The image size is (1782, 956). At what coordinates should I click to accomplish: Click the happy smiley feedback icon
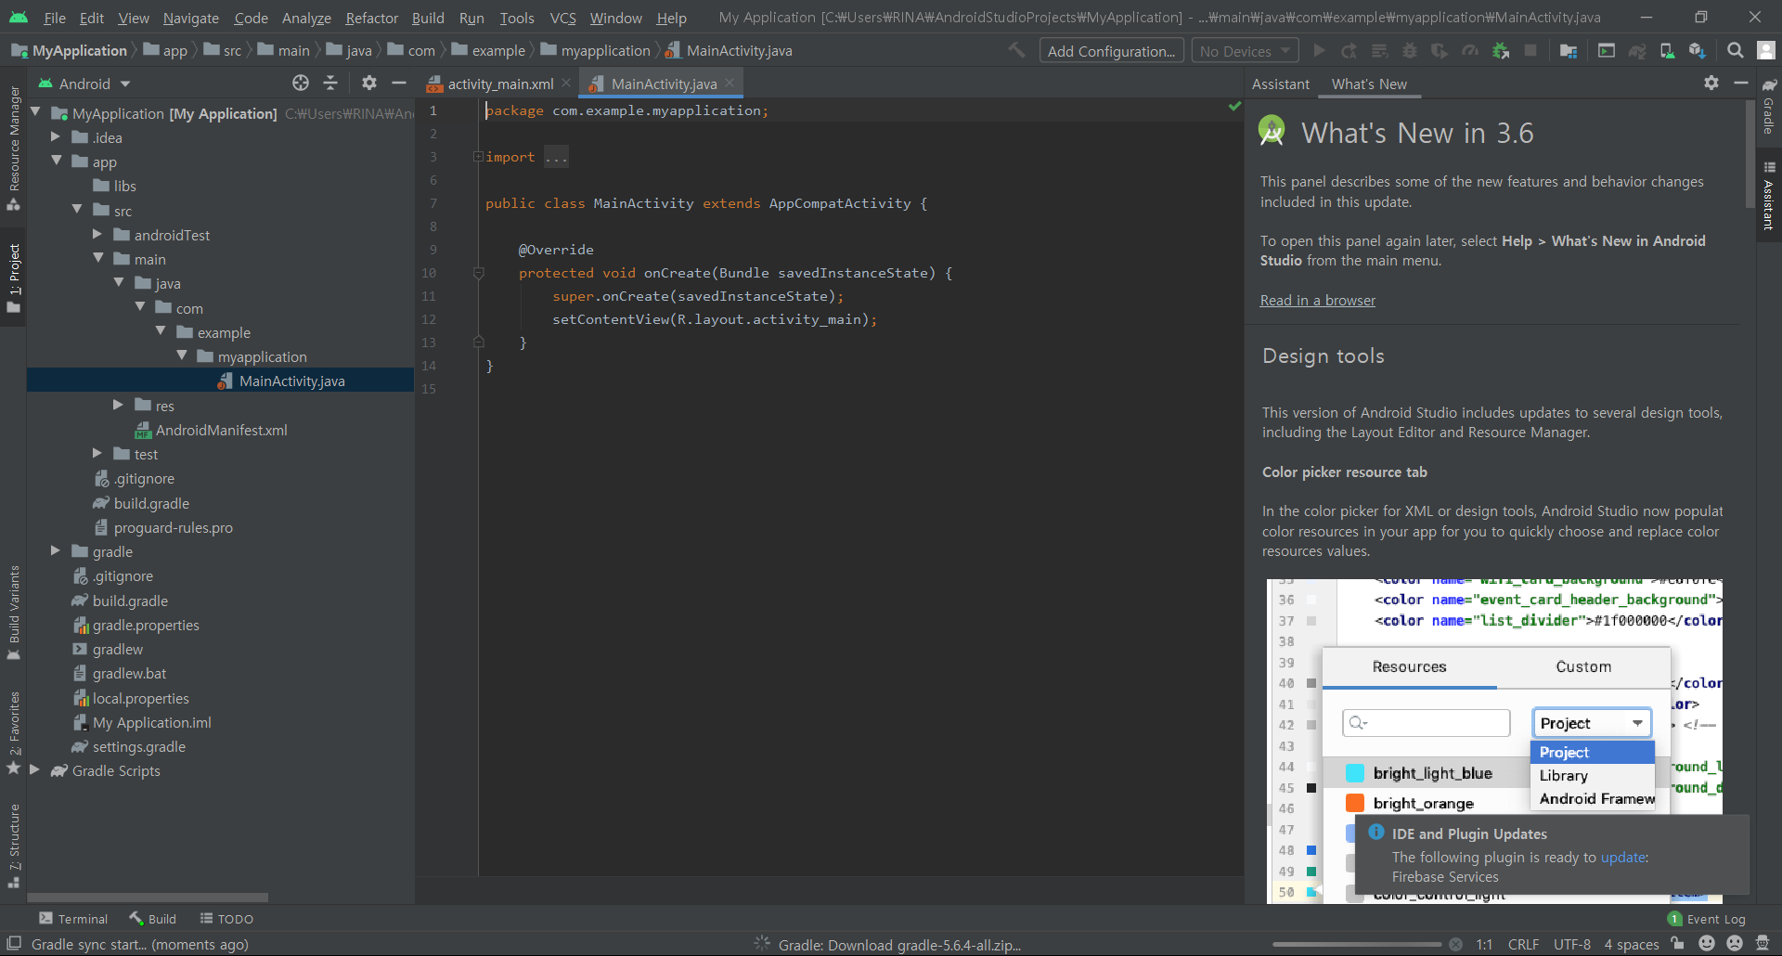click(x=1707, y=944)
